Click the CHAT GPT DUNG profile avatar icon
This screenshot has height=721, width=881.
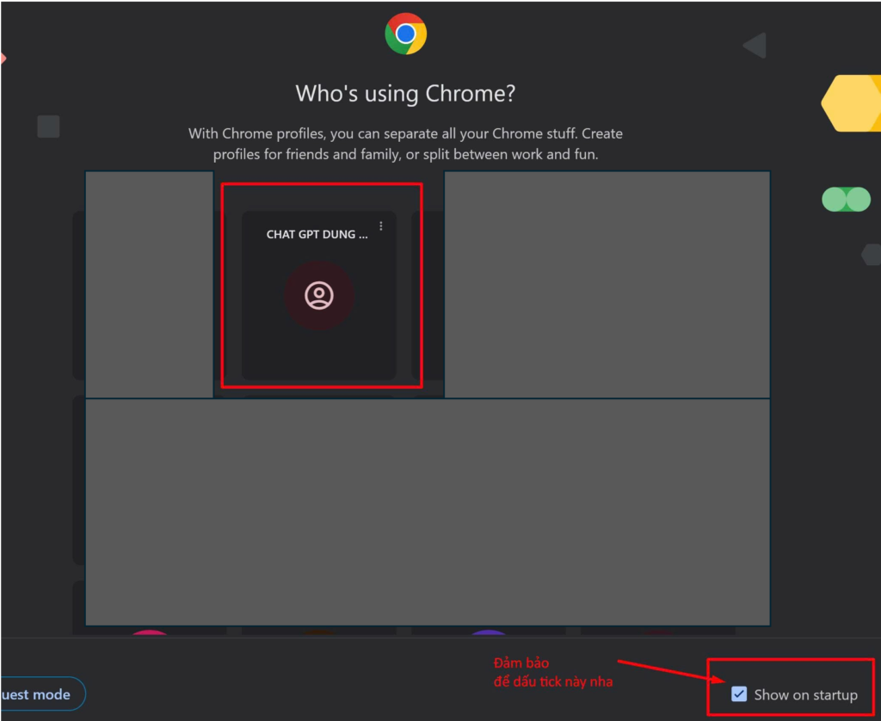319,295
